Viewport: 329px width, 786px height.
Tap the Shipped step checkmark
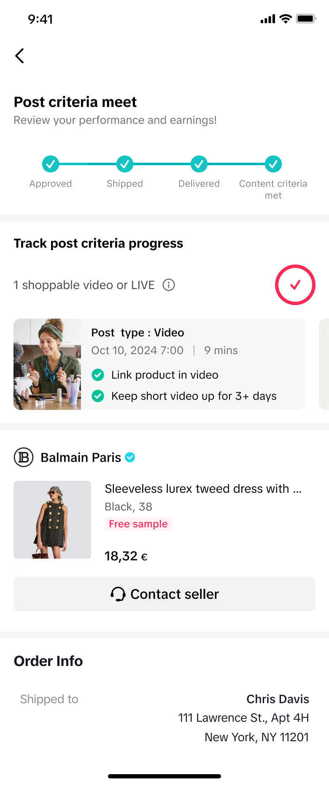[x=125, y=164]
